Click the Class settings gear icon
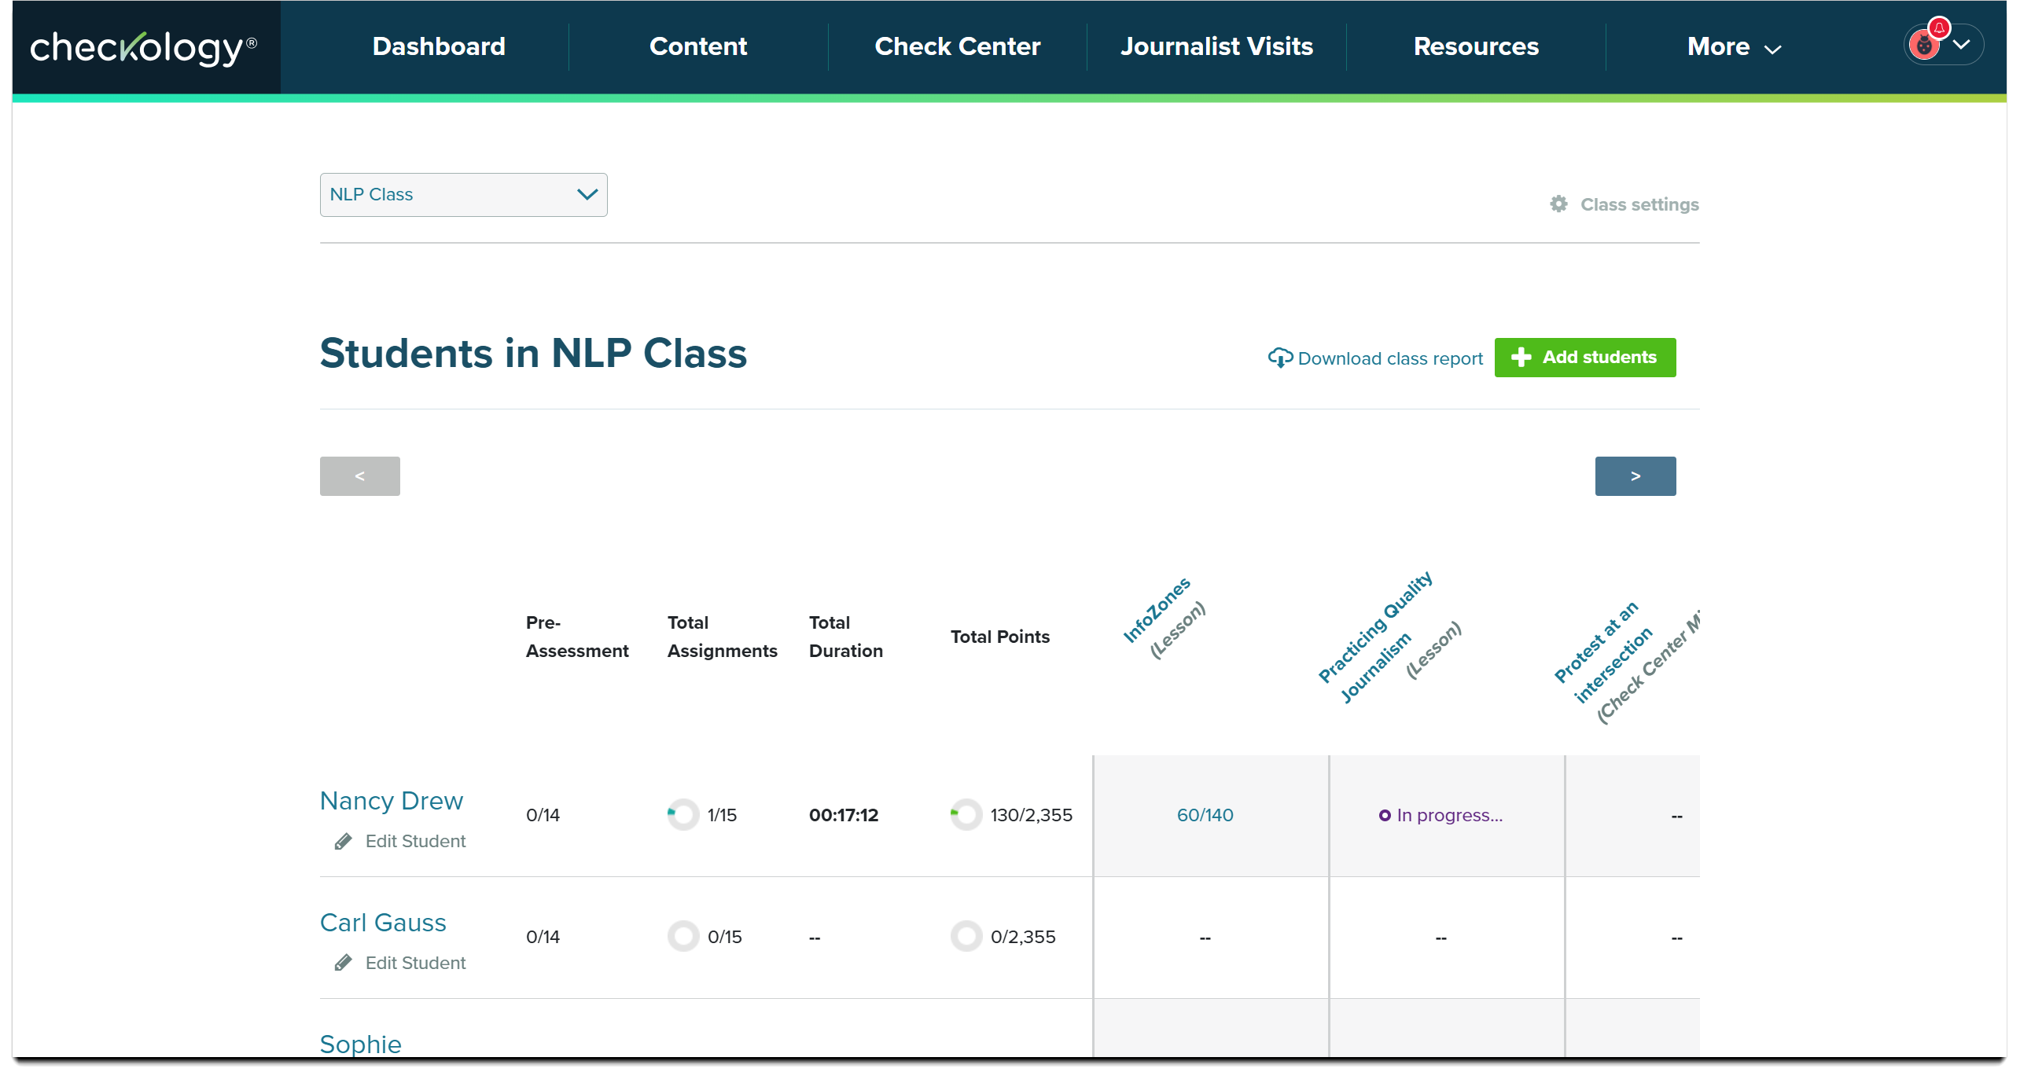 click(1558, 204)
